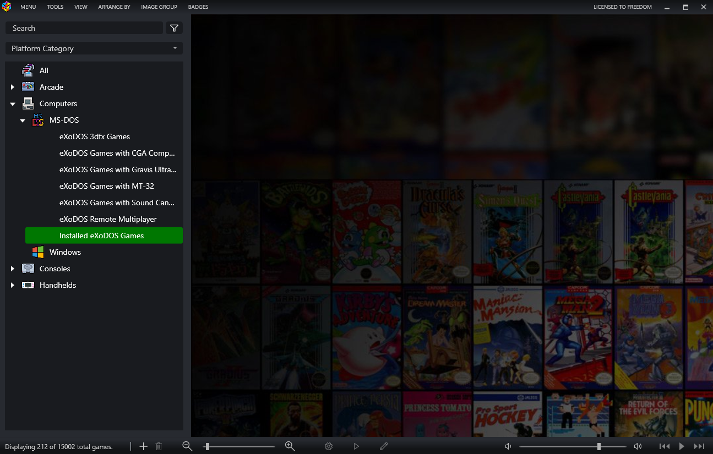Select eXoDOS 3dfx Games playlist
The height and width of the screenshot is (454, 713).
point(95,136)
